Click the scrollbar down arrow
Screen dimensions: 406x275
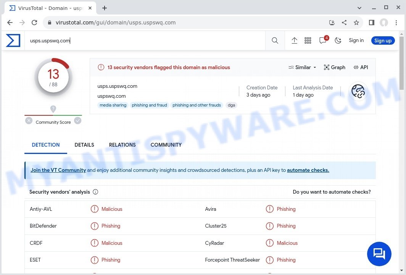tap(401, 270)
